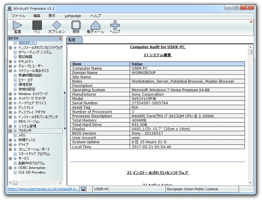Open オプション settings from toolbar
Viewport: 262px width, 201px height.
point(56,27)
